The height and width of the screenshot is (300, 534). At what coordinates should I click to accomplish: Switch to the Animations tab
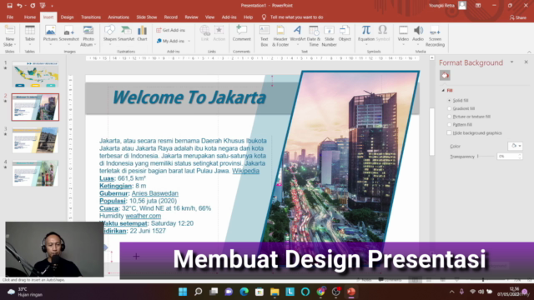point(118,17)
